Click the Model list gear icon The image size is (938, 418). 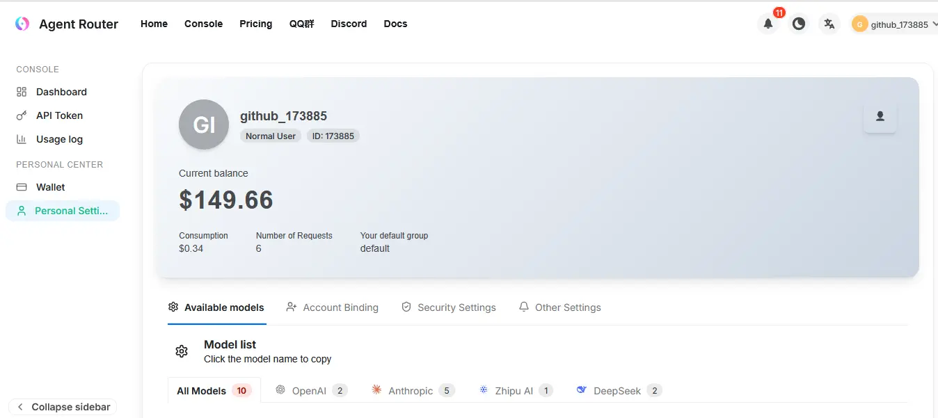coord(182,351)
